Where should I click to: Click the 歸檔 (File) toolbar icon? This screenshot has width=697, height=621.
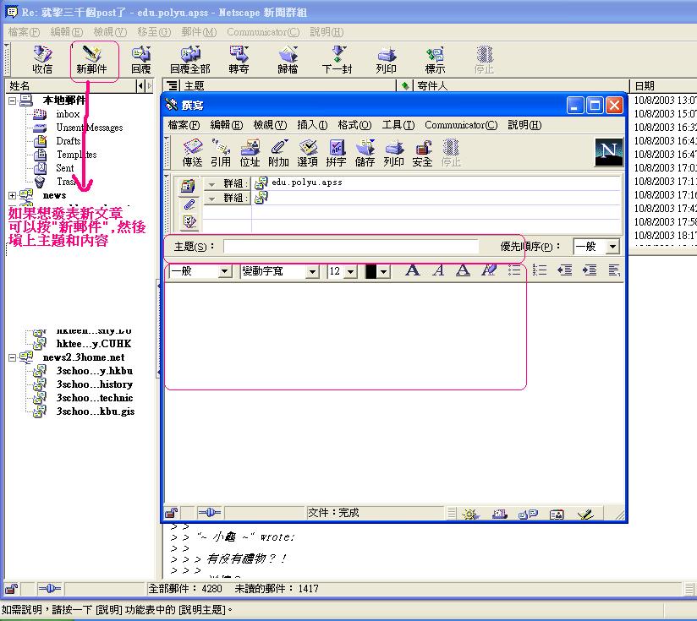[x=288, y=60]
